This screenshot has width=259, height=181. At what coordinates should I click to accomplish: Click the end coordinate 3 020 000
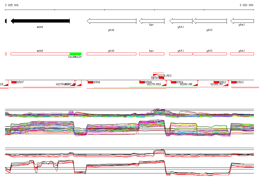246,5
